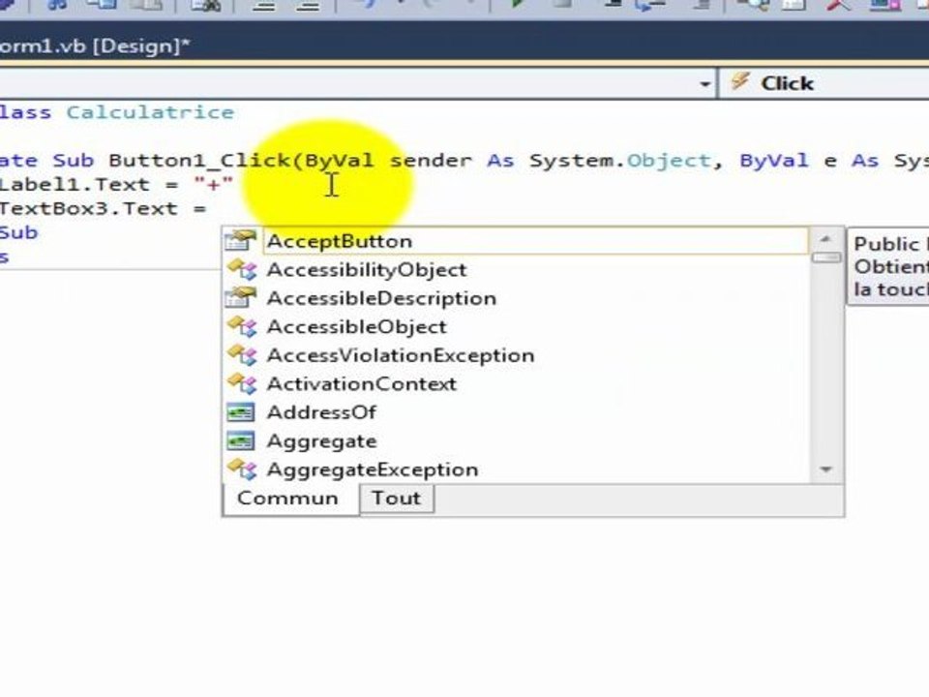The image size is (929, 697).
Task: Click the "+" string literal
Action: (x=213, y=184)
